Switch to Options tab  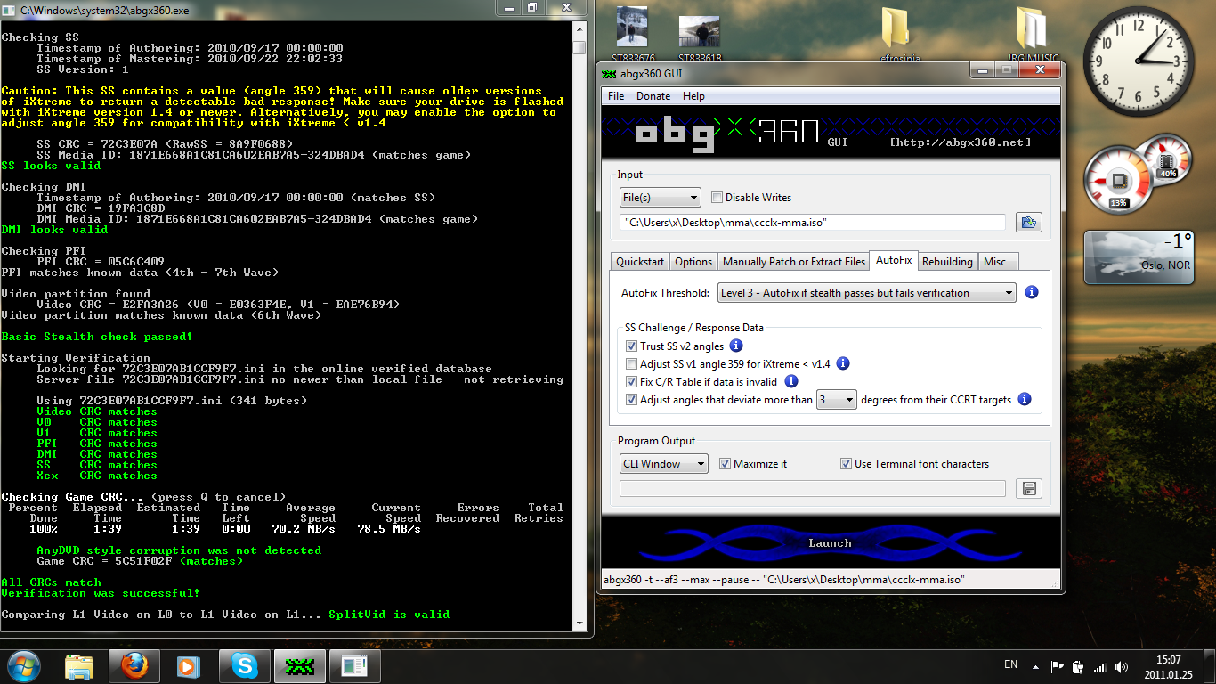(x=693, y=262)
